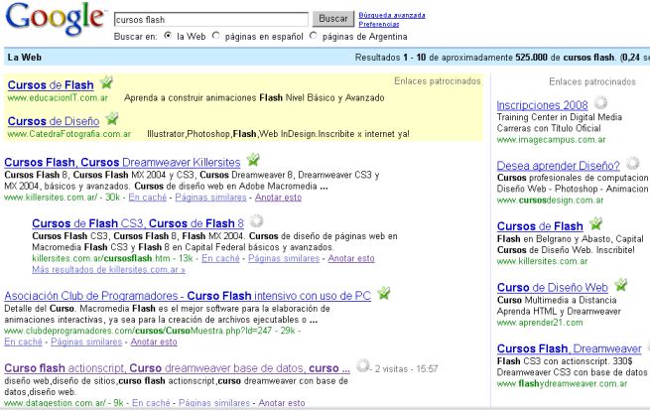Viewport: 650px width, 411px height.
Task: Click the '2 visitas - 15:57' text
Action: [x=406, y=369]
